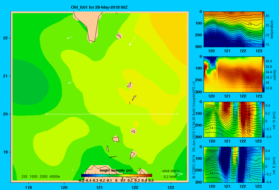This screenshot has width=279, height=190.
Task: Click the 'vel. E (m/s)' axis label
Action: click(274, 165)
